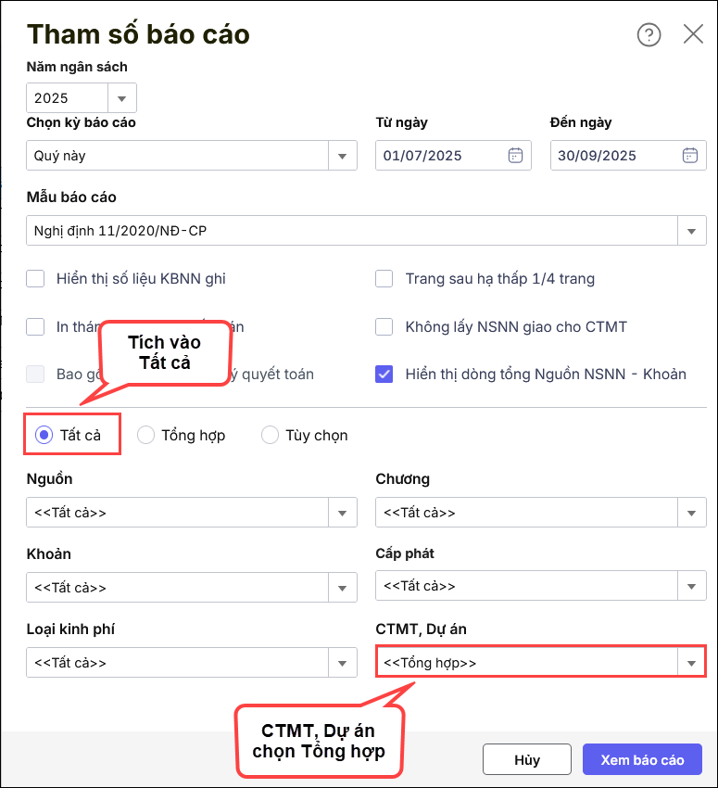Open the Mẫu báo cáo dropdown
The image size is (718, 788).
[x=691, y=231]
